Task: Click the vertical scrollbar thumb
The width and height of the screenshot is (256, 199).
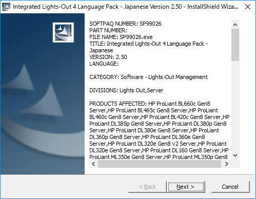Action: point(235,45)
